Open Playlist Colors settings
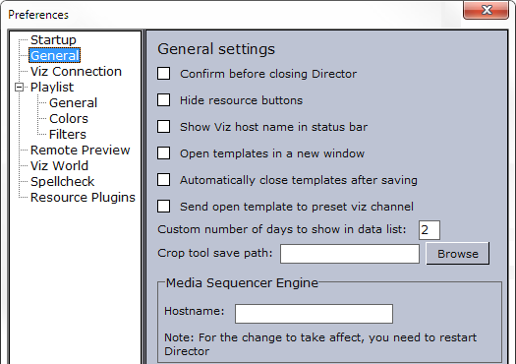Screen dimensions: 516x364 pos(69,119)
